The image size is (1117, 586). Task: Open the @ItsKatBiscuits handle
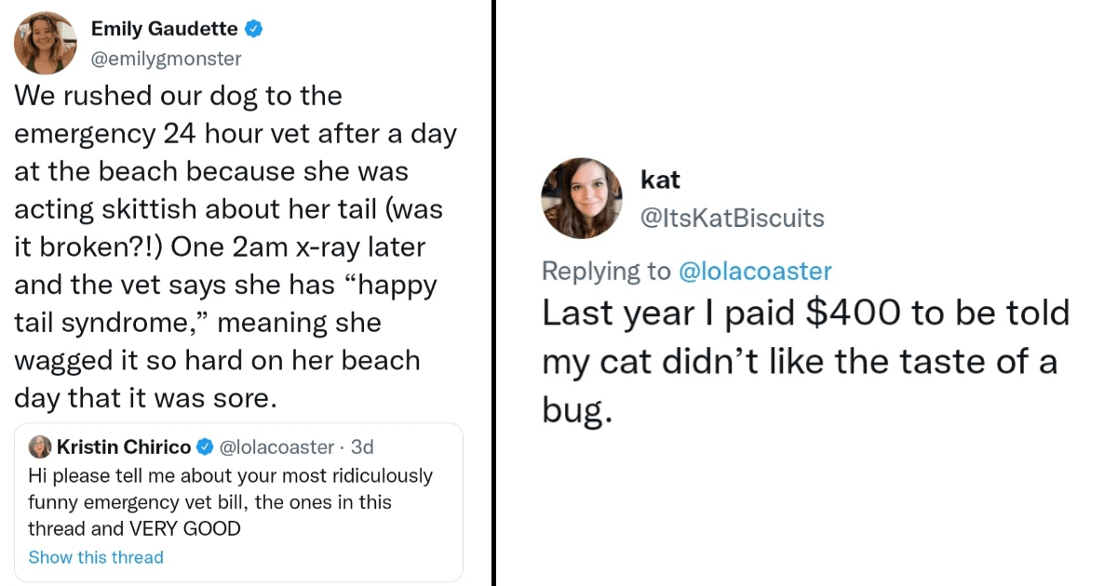[733, 218]
